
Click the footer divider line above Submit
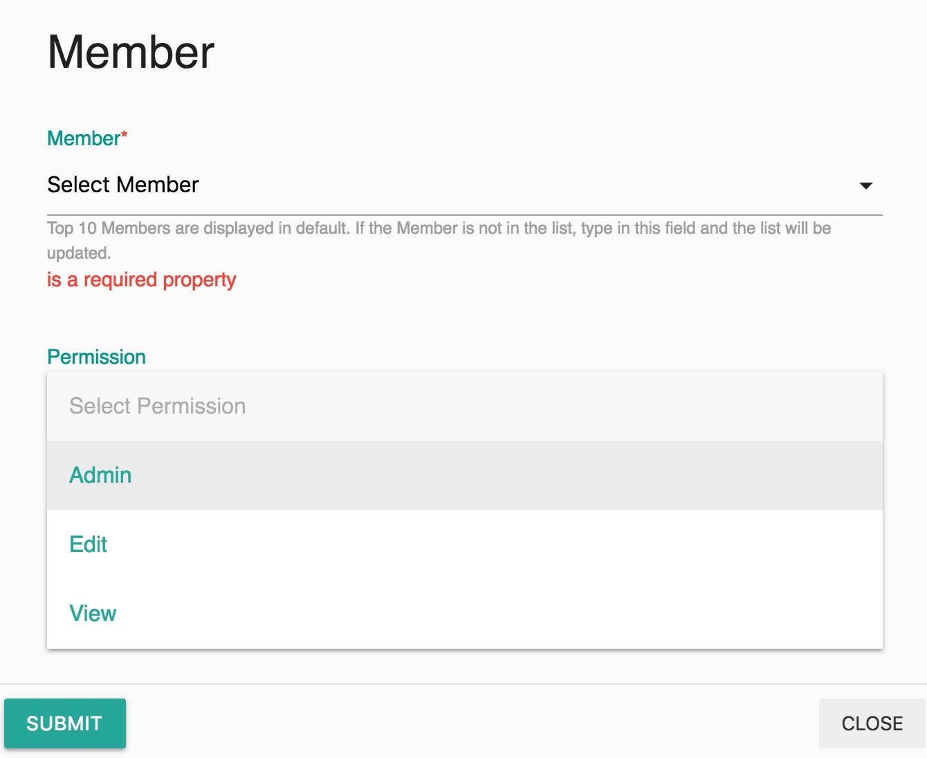click(x=463, y=684)
